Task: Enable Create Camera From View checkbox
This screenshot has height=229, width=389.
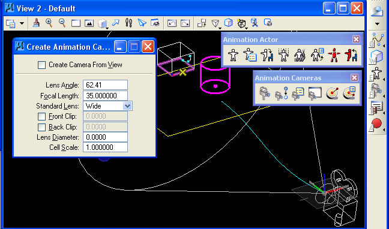Action: [41, 65]
